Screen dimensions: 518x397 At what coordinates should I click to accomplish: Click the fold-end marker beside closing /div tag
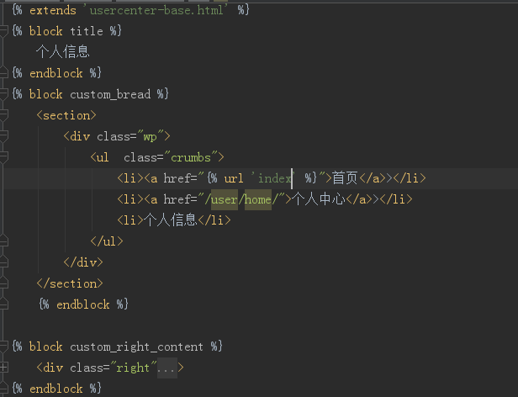3,262
